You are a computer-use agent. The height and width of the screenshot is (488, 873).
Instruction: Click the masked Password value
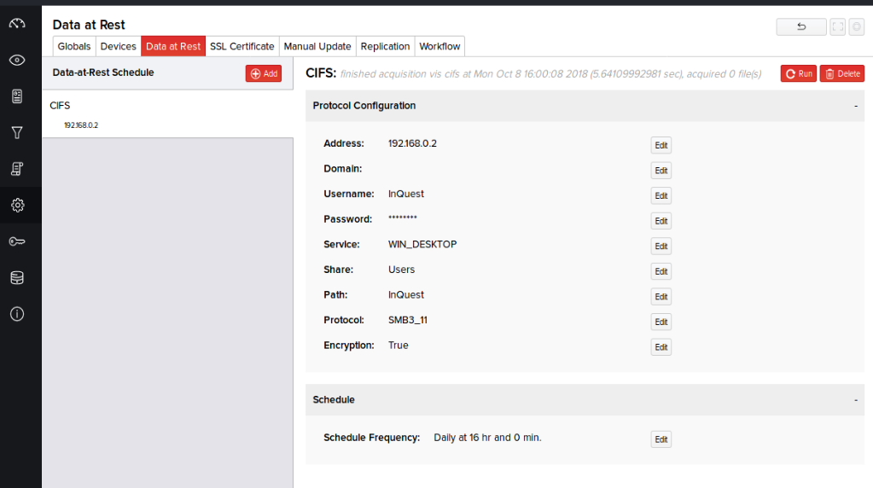[403, 218]
